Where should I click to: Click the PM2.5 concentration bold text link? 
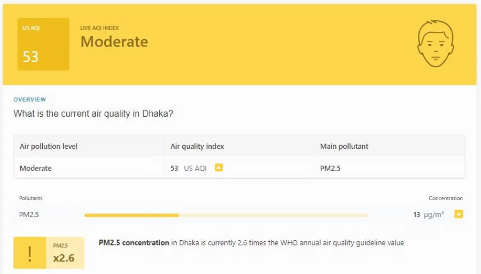[x=134, y=242]
